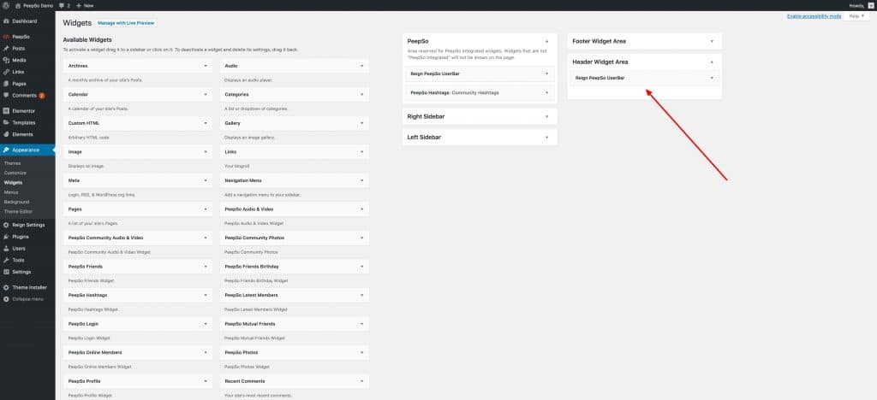Open the Settings icon in sidebar
Viewport: 877px width, 400px height.
(6, 272)
